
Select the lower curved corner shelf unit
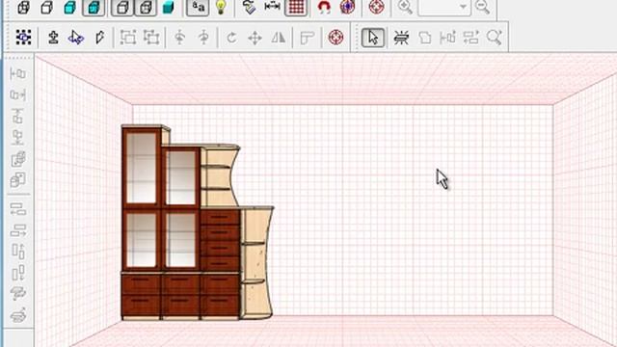point(256,263)
